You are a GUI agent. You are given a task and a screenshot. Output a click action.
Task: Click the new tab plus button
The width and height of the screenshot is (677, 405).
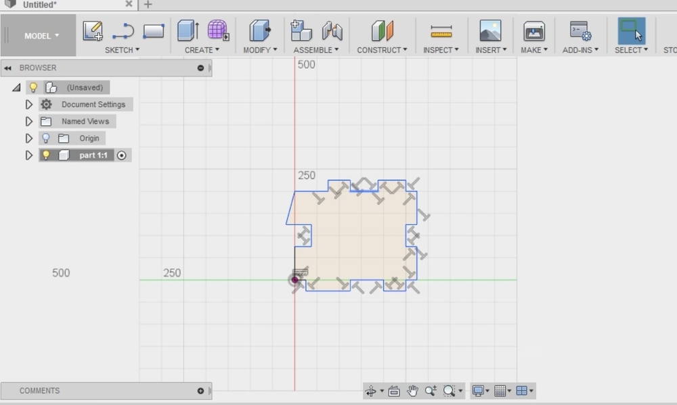148,5
